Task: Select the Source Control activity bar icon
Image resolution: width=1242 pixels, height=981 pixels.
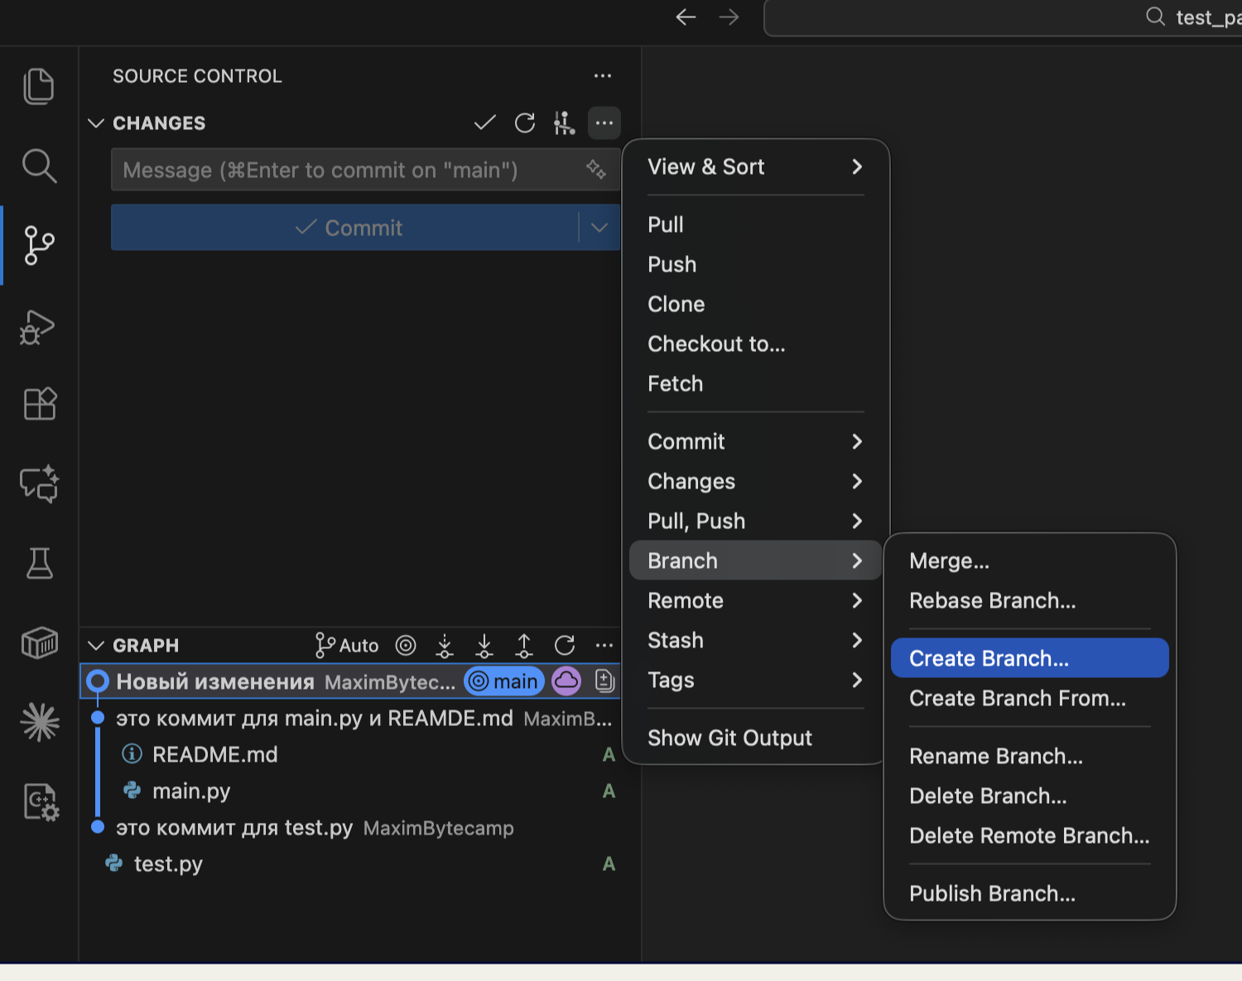Action: click(39, 245)
